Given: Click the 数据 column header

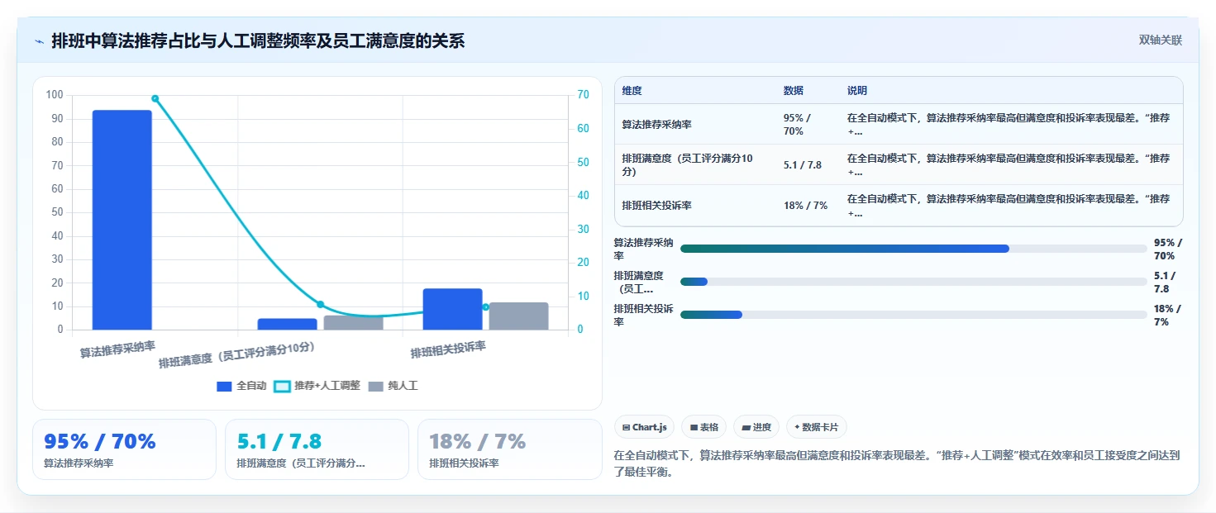Looking at the screenshot, I should coord(794,91).
